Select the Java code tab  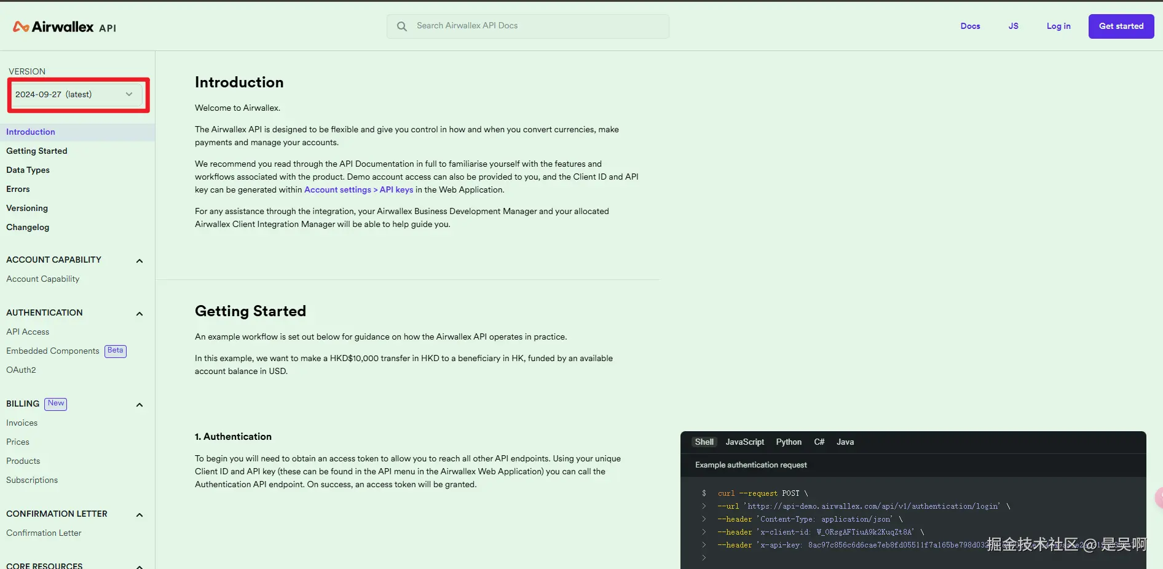pos(845,442)
